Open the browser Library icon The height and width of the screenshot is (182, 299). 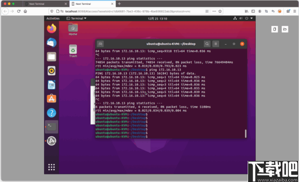[x=247, y=11]
